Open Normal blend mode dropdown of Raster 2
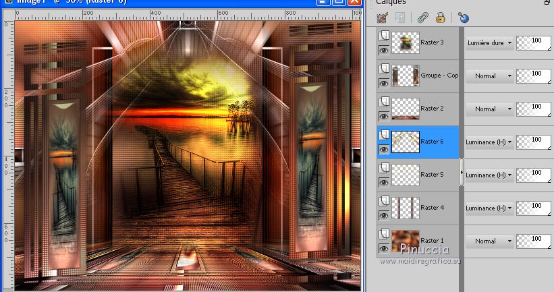 (489, 109)
